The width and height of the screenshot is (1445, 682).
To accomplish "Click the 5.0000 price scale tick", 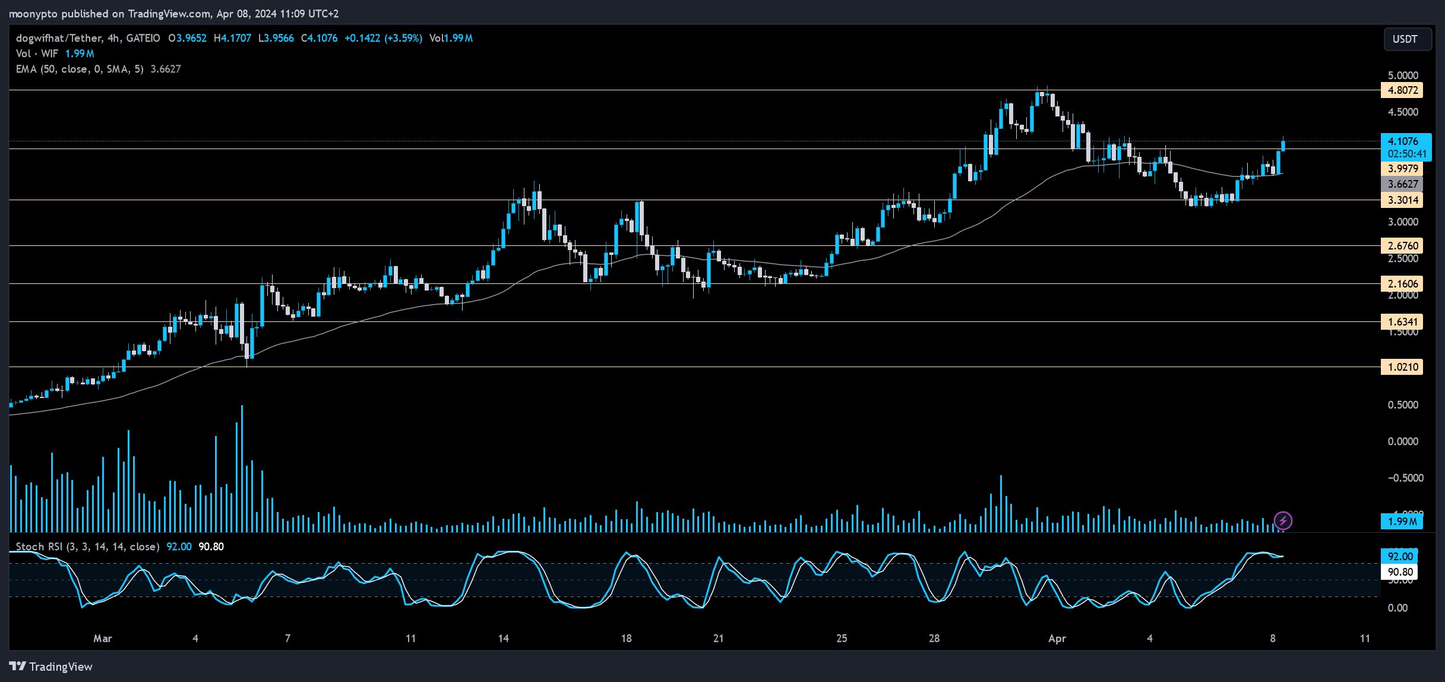I will [x=1403, y=75].
